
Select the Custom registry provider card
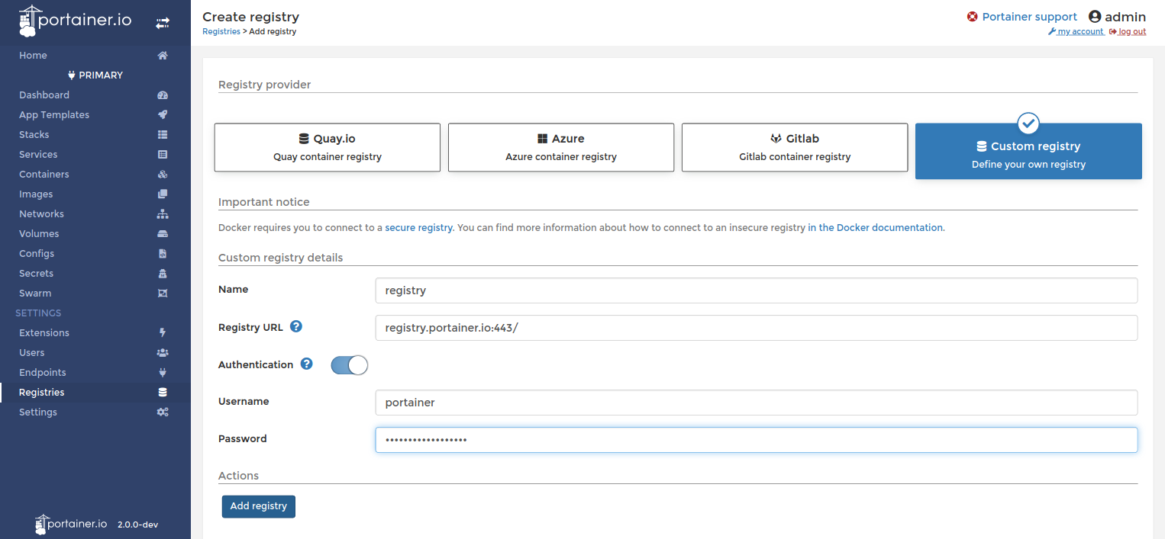pos(1028,151)
